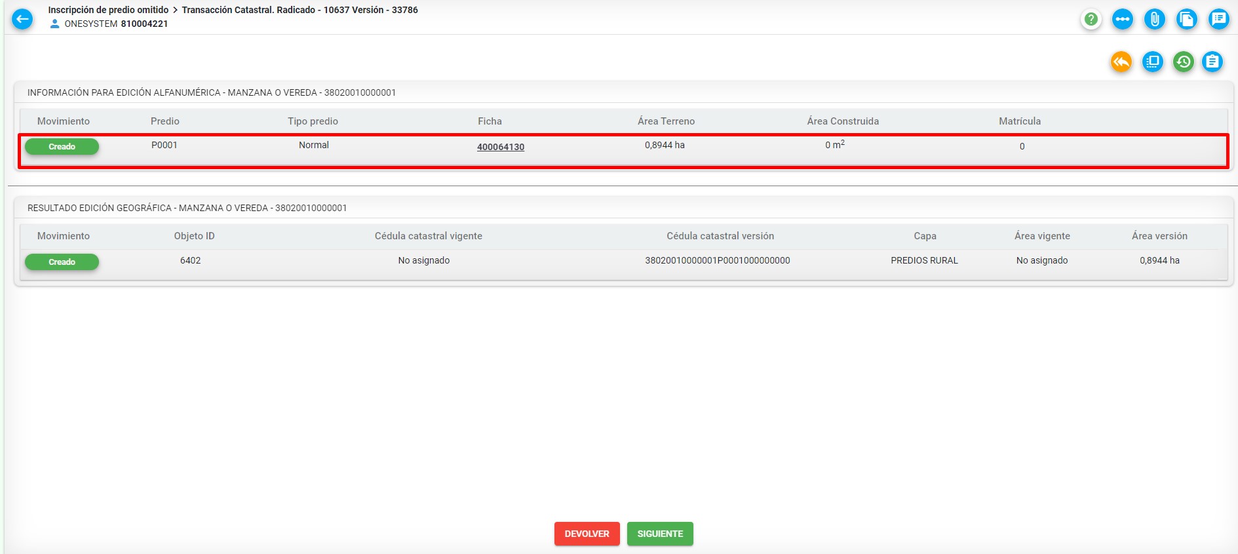Click área construida value 0 m²

835,144
